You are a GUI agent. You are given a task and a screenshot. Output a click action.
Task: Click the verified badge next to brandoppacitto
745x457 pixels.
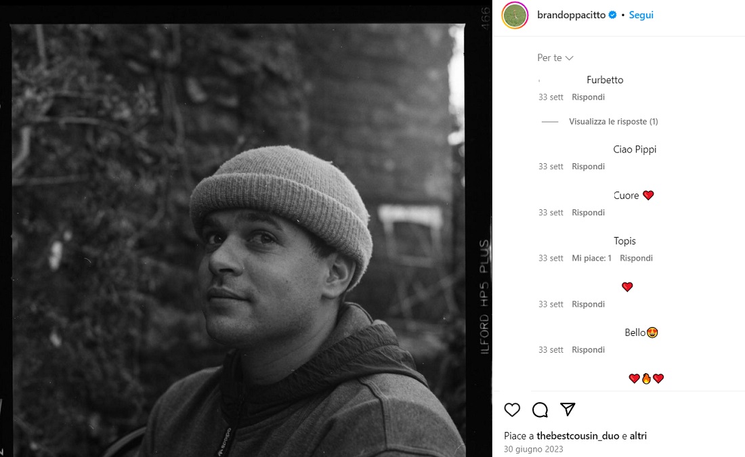[x=612, y=14]
